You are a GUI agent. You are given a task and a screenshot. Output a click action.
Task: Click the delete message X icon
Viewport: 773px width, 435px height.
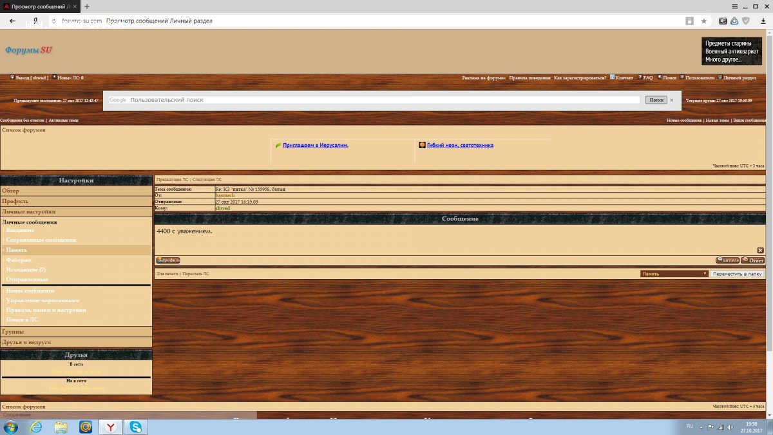(760, 250)
